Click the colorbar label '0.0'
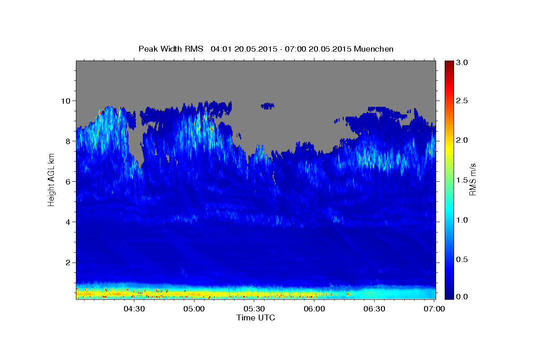This screenshot has width=539, height=359. 463,297
